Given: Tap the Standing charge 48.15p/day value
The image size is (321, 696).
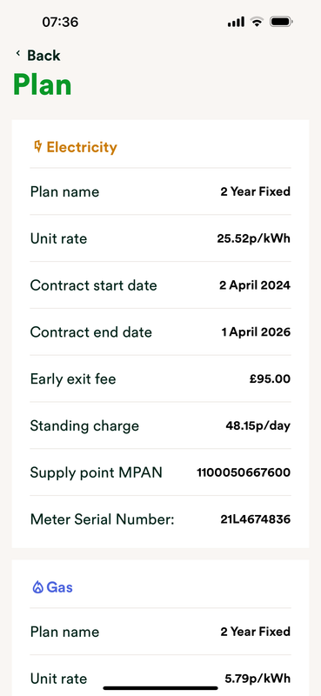Looking at the screenshot, I should click(258, 426).
